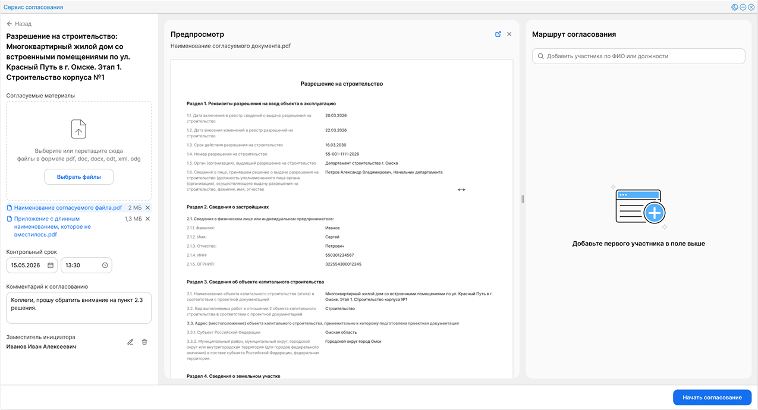Click the Разрешение на строительство title in preview

pyautogui.click(x=342, y=84)
